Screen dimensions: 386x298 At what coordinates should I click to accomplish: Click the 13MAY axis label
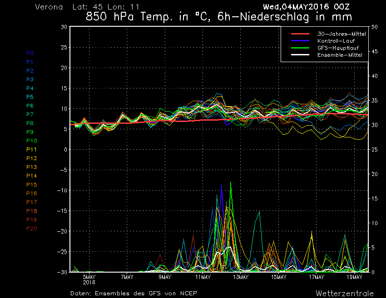pos(241,277)
